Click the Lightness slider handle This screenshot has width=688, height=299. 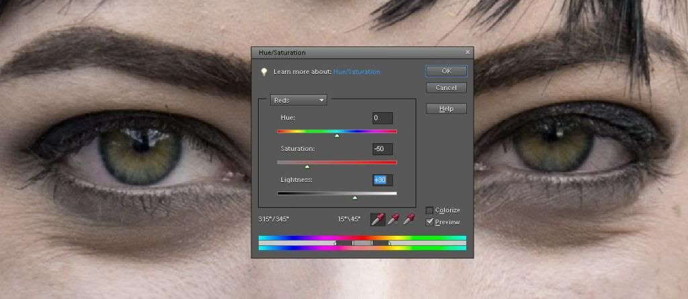click(355, 198)
